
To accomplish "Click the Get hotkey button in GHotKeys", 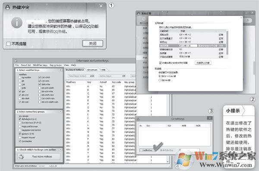I will [x=147, y=150].
